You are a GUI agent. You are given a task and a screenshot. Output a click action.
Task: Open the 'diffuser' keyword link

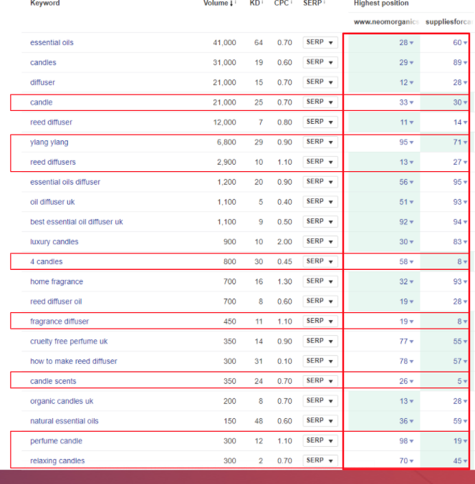pyautogui.click(x=42, y=82)
